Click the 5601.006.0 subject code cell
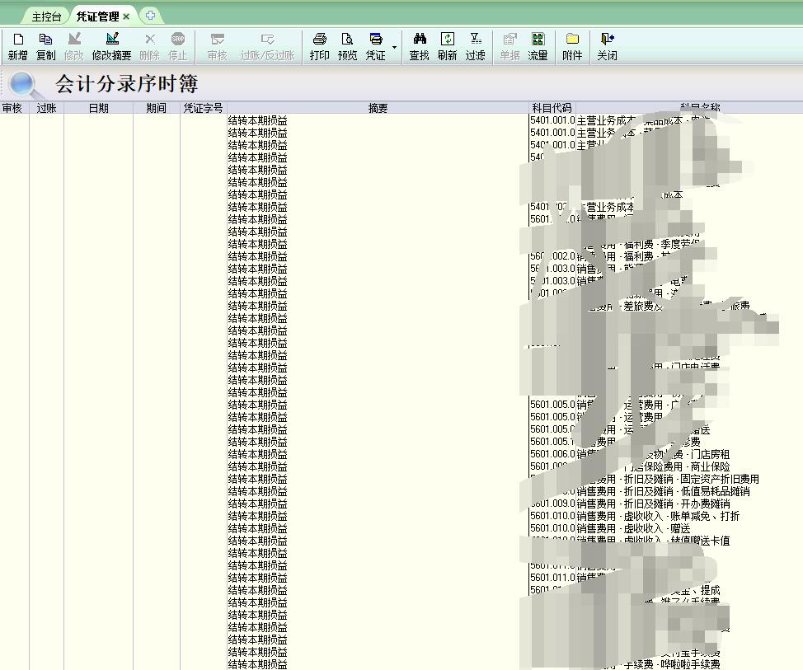This screenshot has height=670, width=803. coord(552,454)
